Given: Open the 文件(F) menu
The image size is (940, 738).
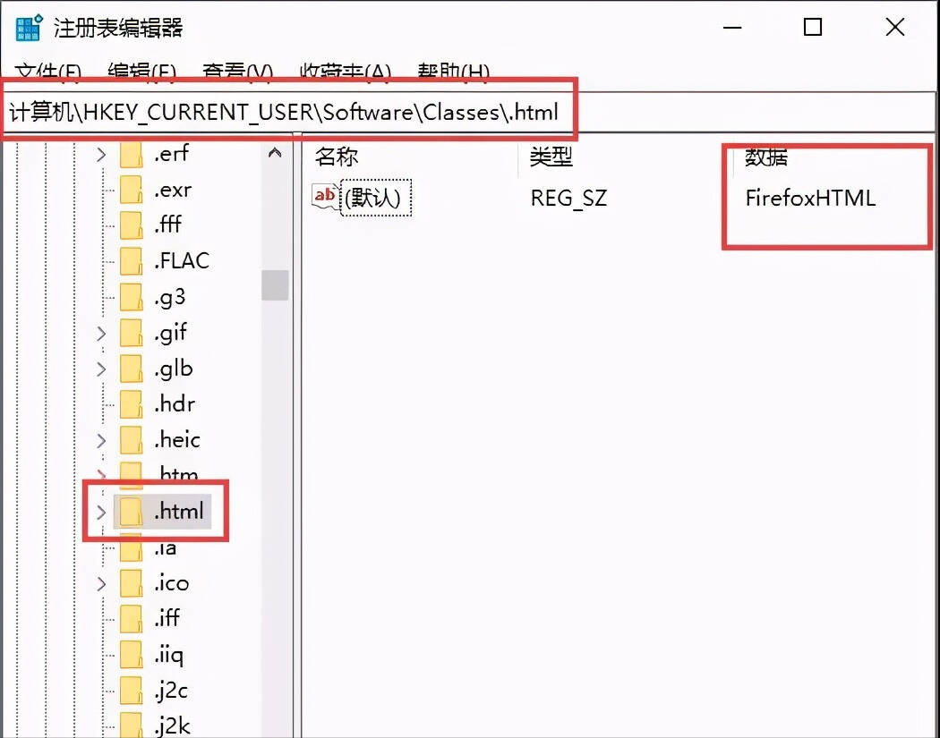Looking at the screenshot, I should click(48, 72).
